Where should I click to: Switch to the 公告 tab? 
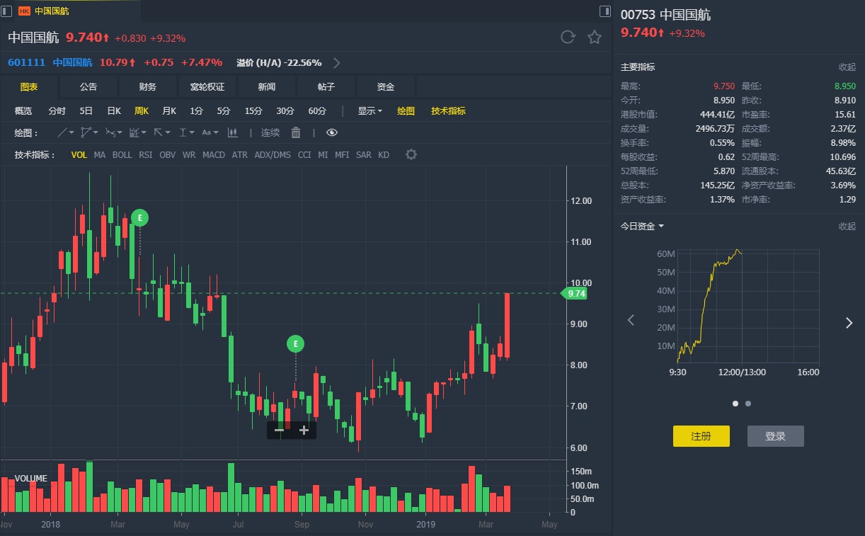tap(88, 86)
